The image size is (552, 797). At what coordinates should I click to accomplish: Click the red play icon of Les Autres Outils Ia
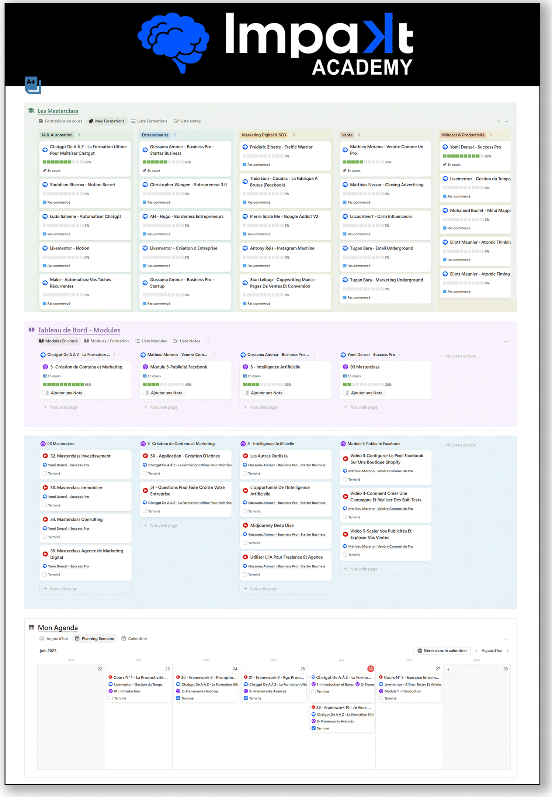(246, 456)
